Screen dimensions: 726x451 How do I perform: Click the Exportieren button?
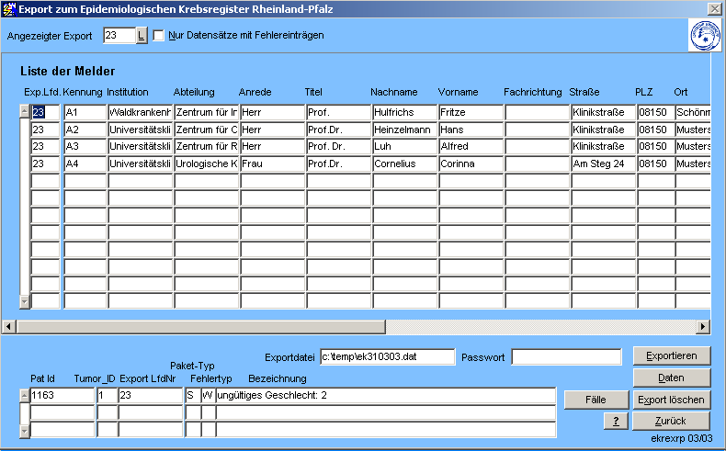(671, 355)
